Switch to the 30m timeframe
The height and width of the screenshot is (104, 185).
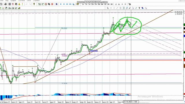point(99,4)
